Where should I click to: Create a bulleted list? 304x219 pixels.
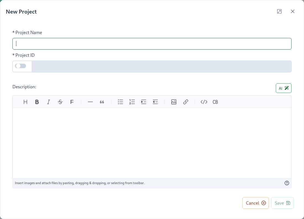(120, 102)
